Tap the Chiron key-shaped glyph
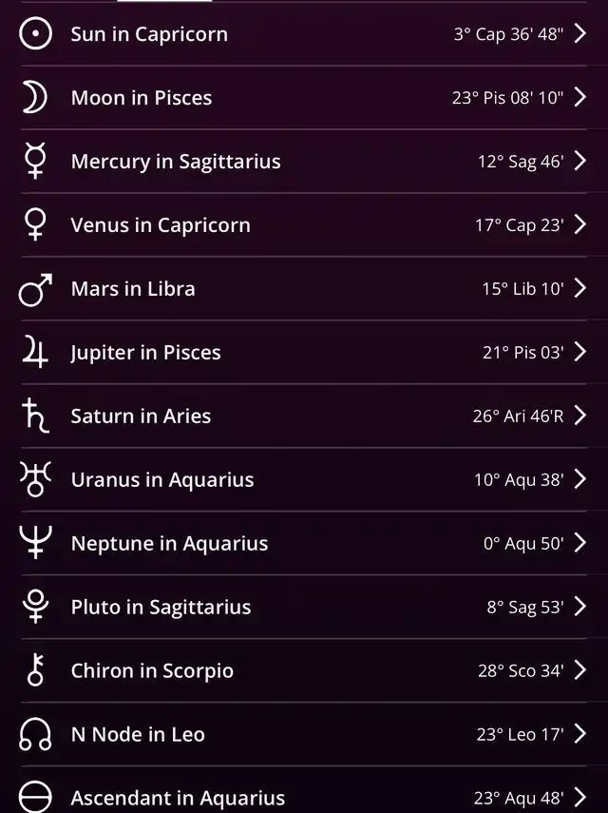This screenshot has width=608, height=813. tap(35, 670)
